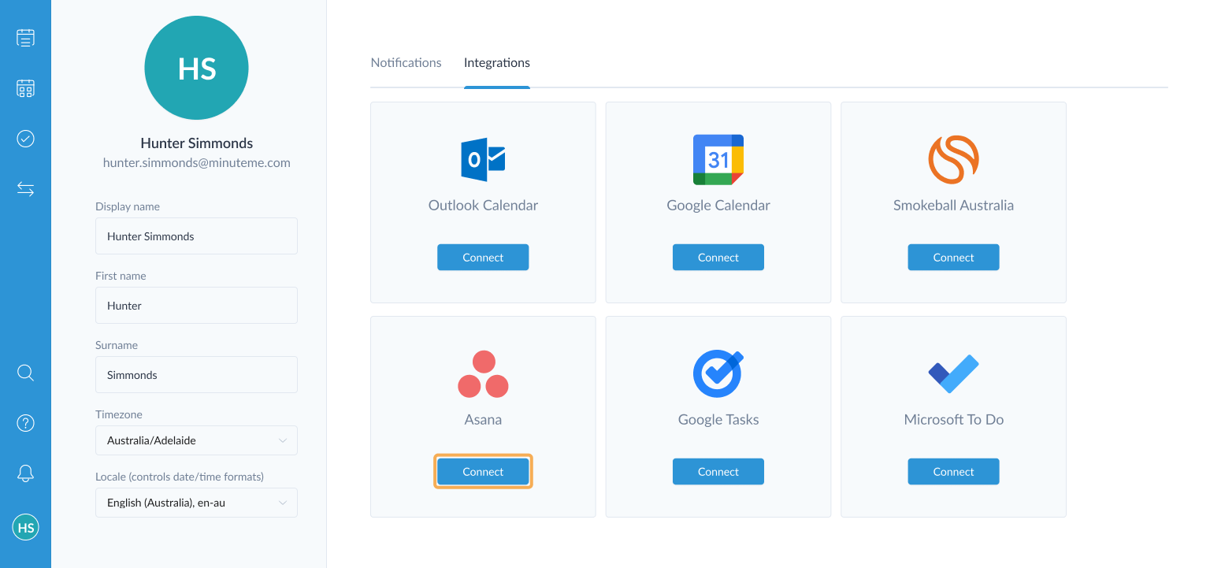Click the Display name input field
Viewport: 1210px width, 568px height.
point(196,236)
